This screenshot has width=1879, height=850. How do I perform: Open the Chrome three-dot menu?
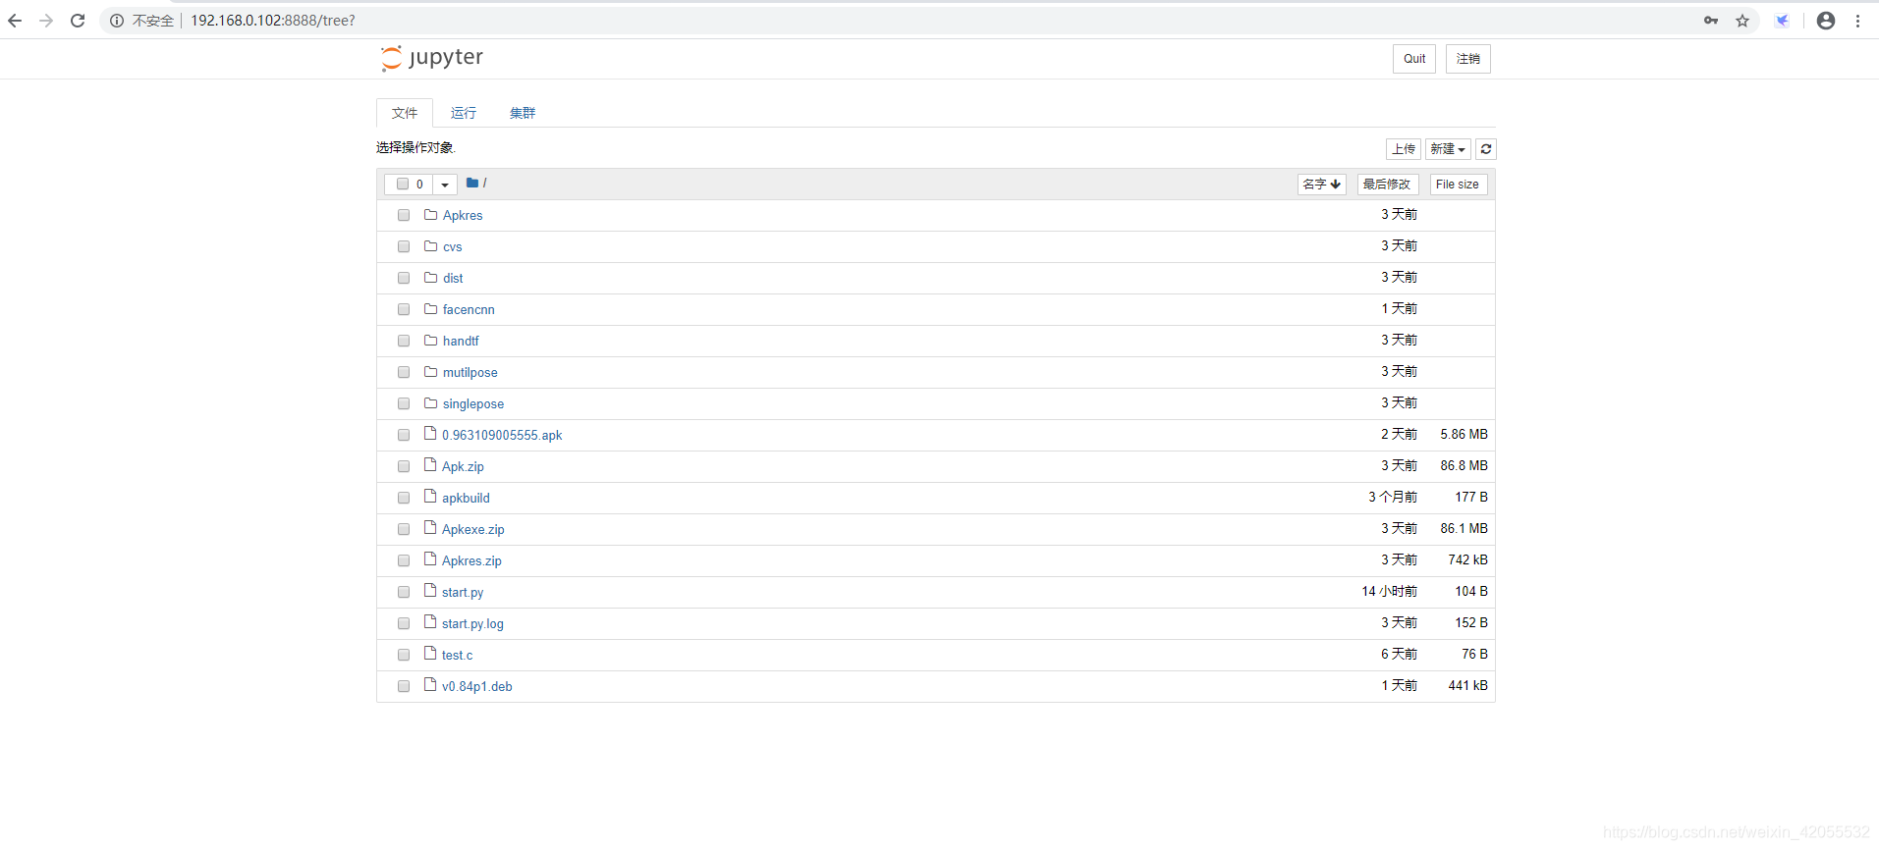pyautogui.click(x=1858, y=21)
